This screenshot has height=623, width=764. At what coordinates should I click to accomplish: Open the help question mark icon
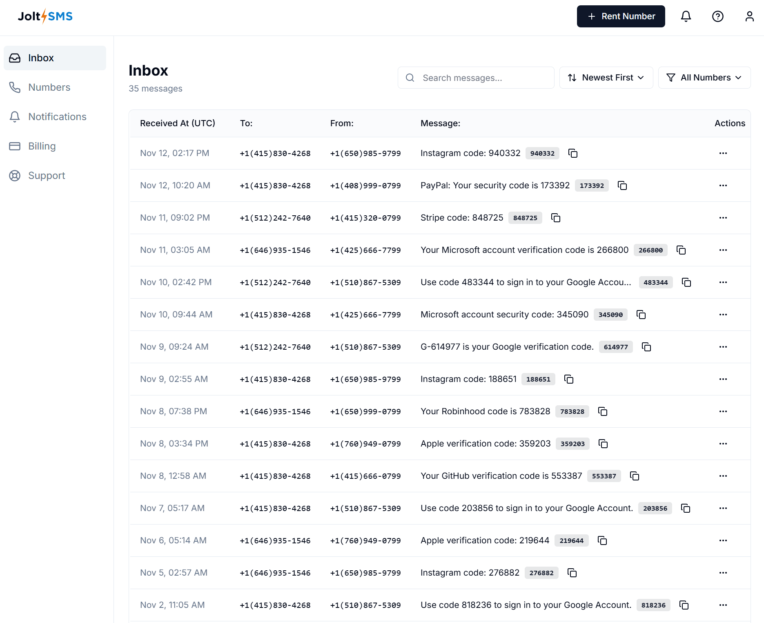coord(718,16)
